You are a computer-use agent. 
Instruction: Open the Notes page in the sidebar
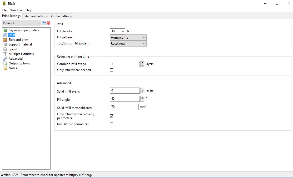13,68
